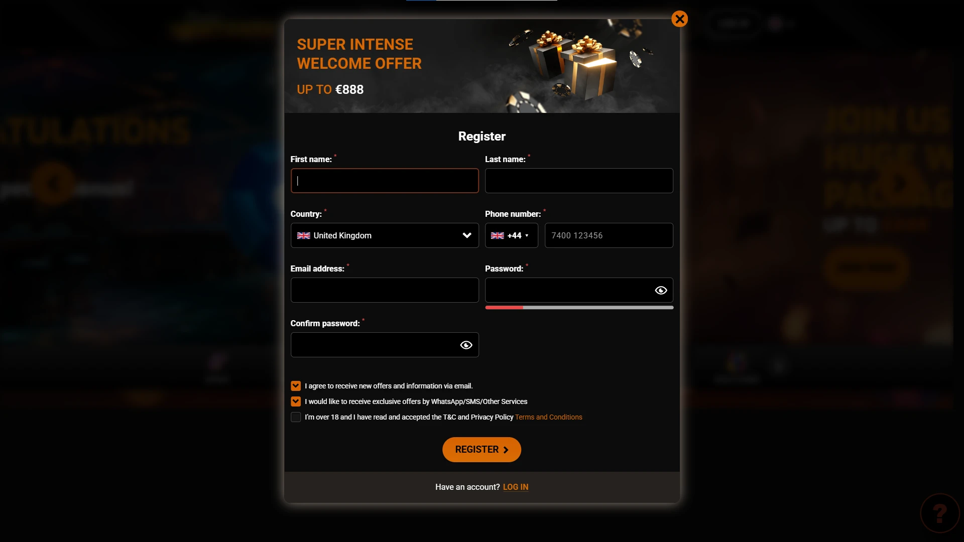Focus the Last name input field
The width and height of the screenshot is (964, 542).
(x=579, y=181)
